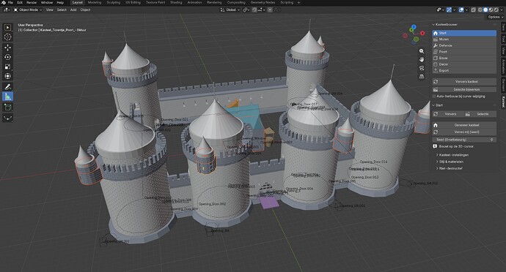
Task: Switch to the Modeling workspace tab
Action: pos(94,3)
